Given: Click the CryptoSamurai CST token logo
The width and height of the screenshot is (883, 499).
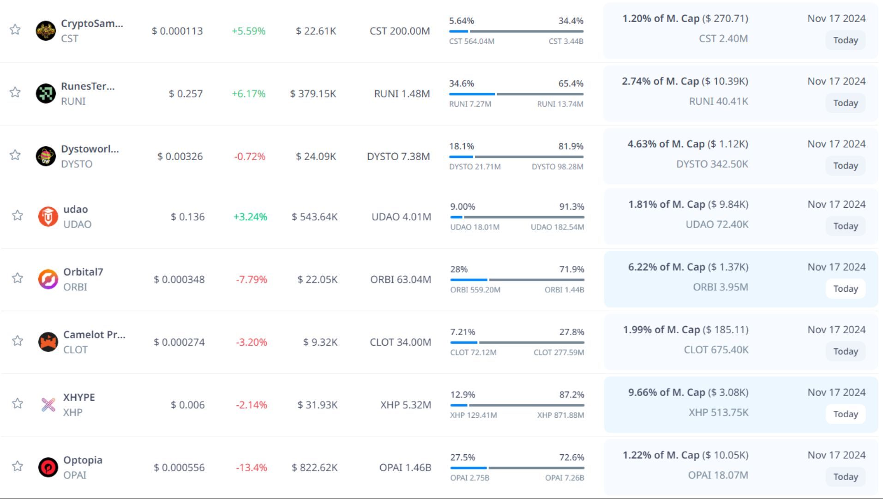Looking at the screenshot, I should (x=46, y=31).
